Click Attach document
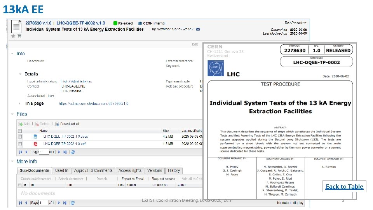The image size is (373, 210). [x=71, y=179]
